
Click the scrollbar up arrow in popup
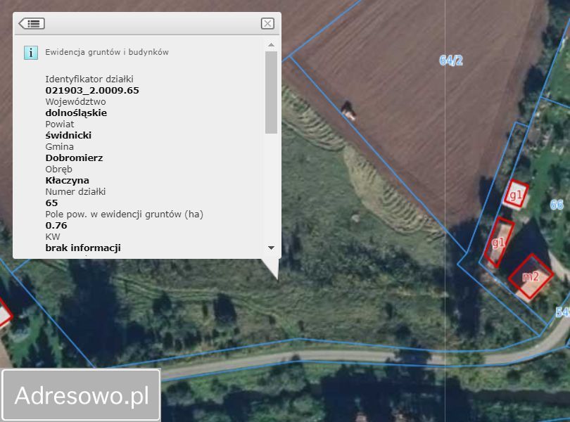271,45
